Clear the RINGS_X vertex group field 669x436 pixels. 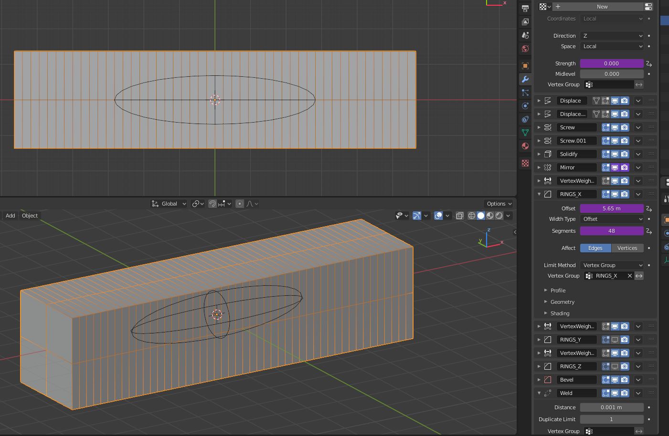[629, 276]
